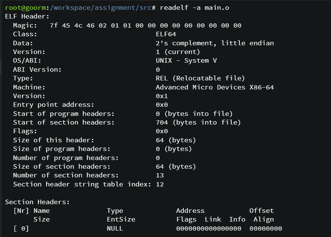Click the Magic bytes hex sequence
Viewport: 331px width, 237px height.
pyautogui.click(x=146, y=26)
